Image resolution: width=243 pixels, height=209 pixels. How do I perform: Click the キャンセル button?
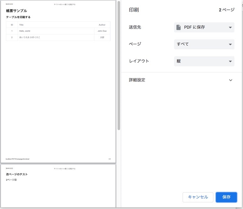(198, 197)
